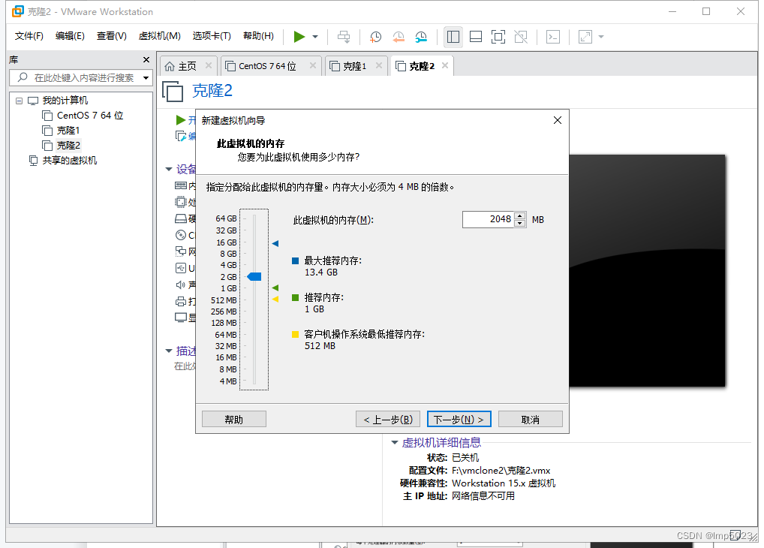The width and height of the screenshot is (764, 548).
Task: Click the green Power On play button
Action: [x=299, y=37]
